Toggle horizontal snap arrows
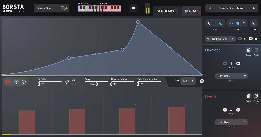 (x=231, y=23)
